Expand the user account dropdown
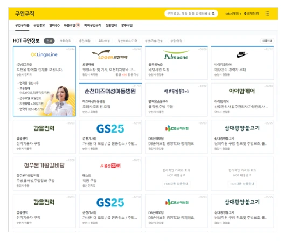 pos(233,13)
